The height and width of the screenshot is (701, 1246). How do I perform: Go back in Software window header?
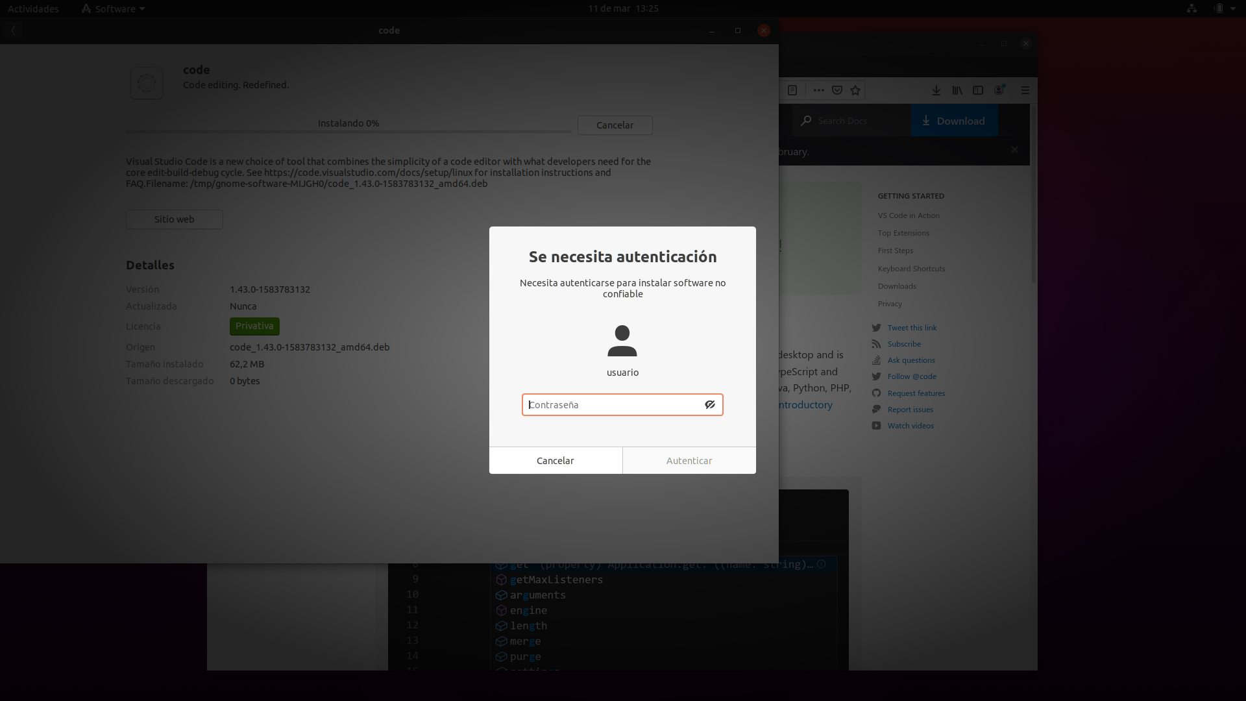(13, 31)
